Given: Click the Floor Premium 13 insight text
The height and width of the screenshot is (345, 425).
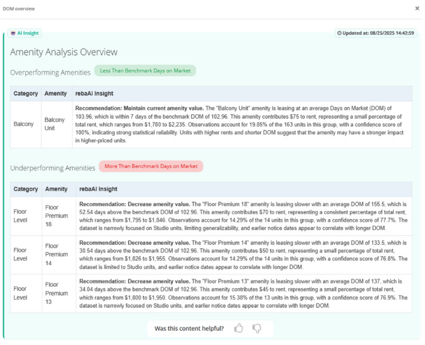Looking at the screenshot, I should click(x=243, y=293).
